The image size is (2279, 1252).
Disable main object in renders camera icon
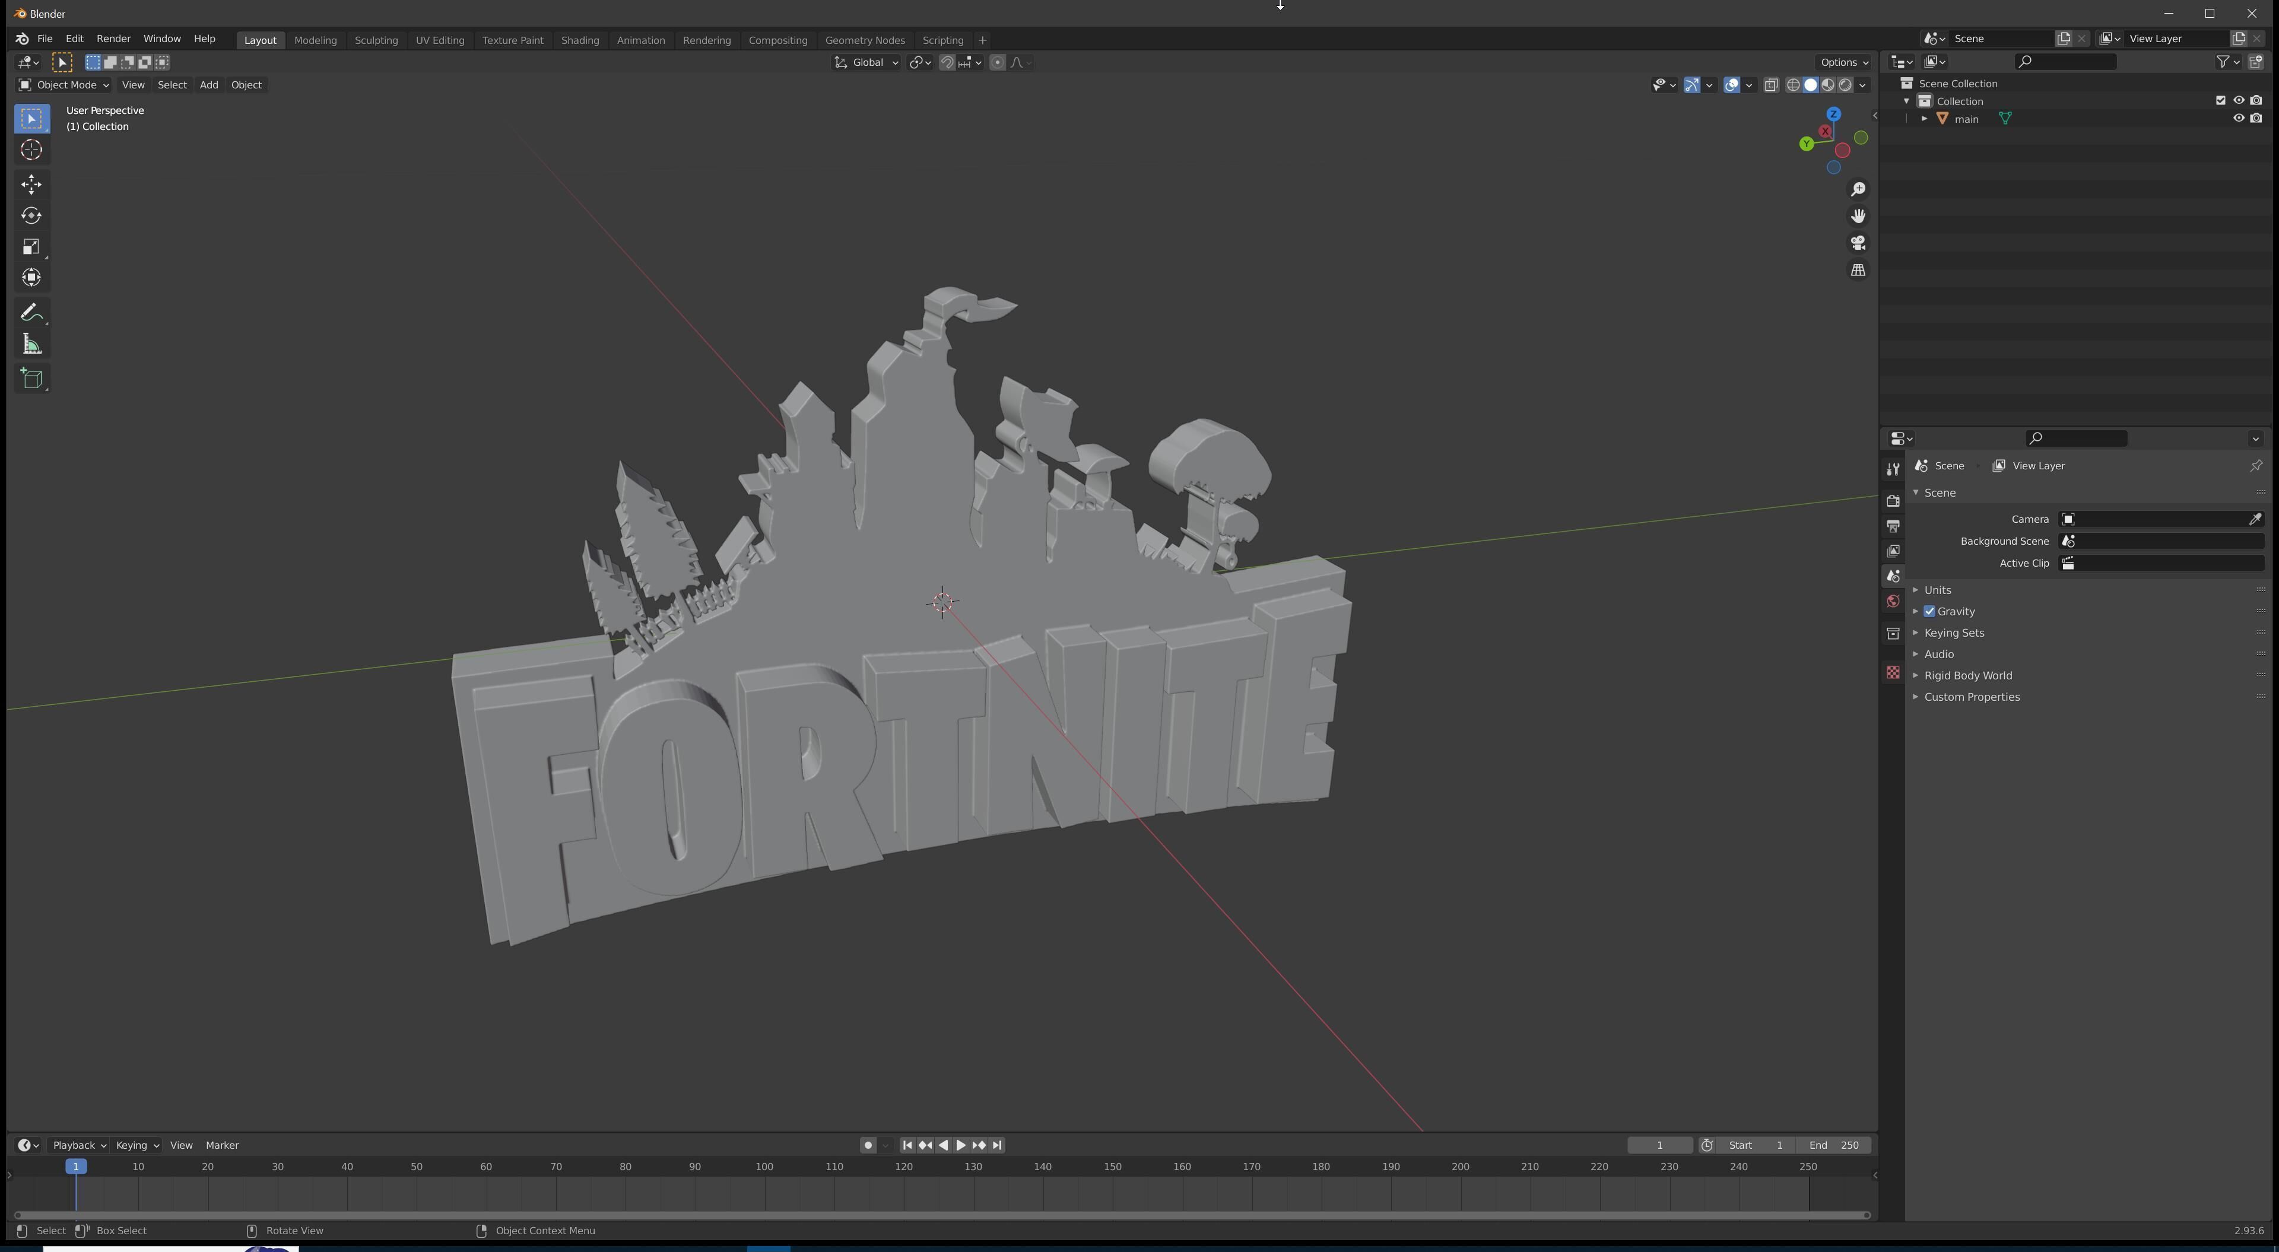[2256, 119]
